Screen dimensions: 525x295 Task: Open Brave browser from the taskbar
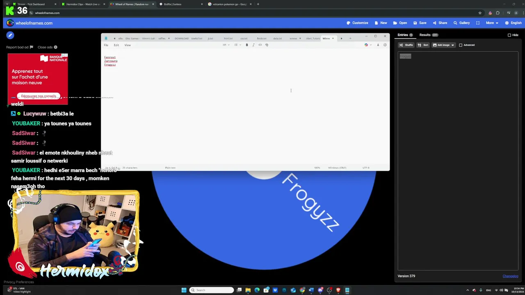pyautogui.click(x=338, y=290)
